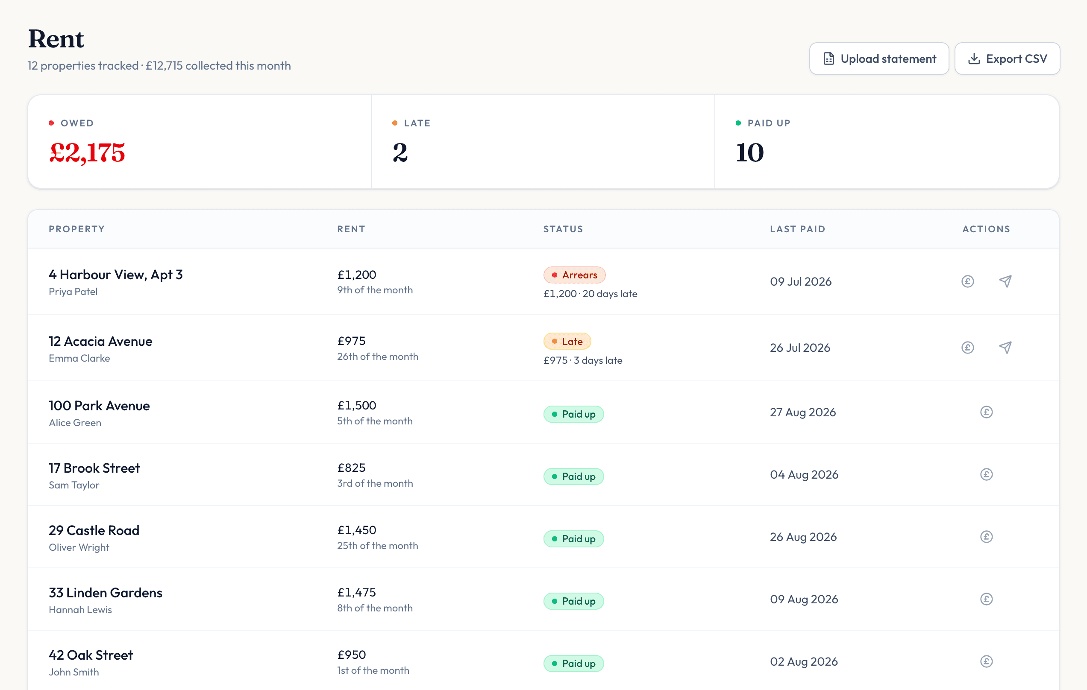Click record payment icon for 4 Harbour View
Viewport: 1087px width, 690px height.
[967, 281]
